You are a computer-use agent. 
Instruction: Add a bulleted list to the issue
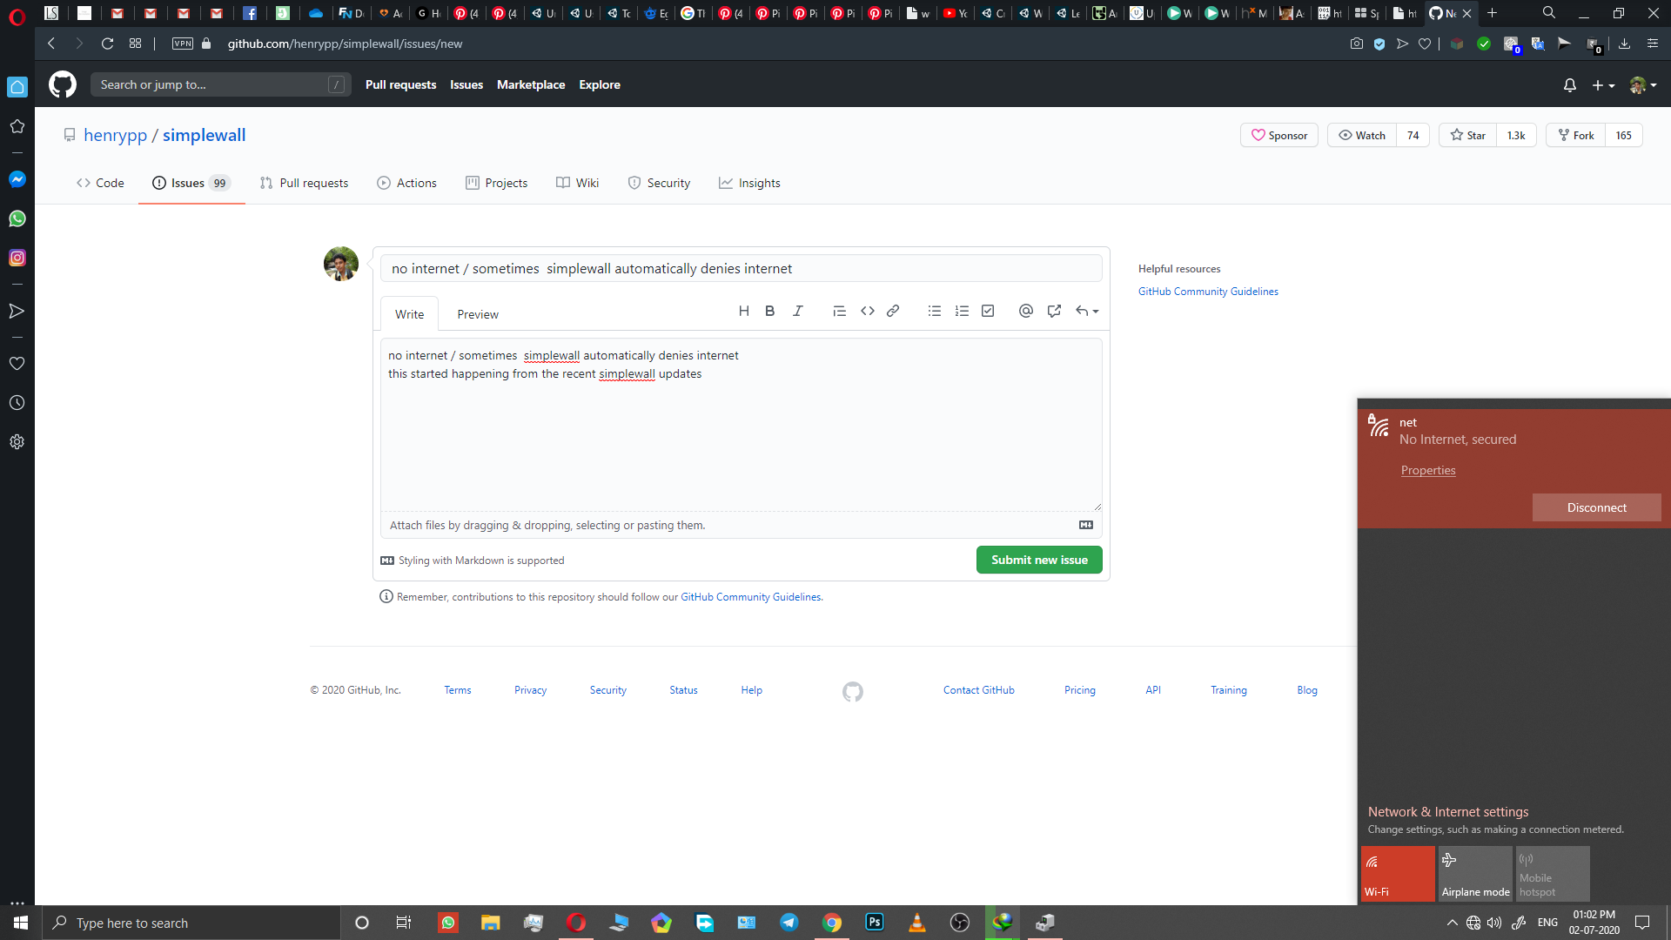point(935,311)
